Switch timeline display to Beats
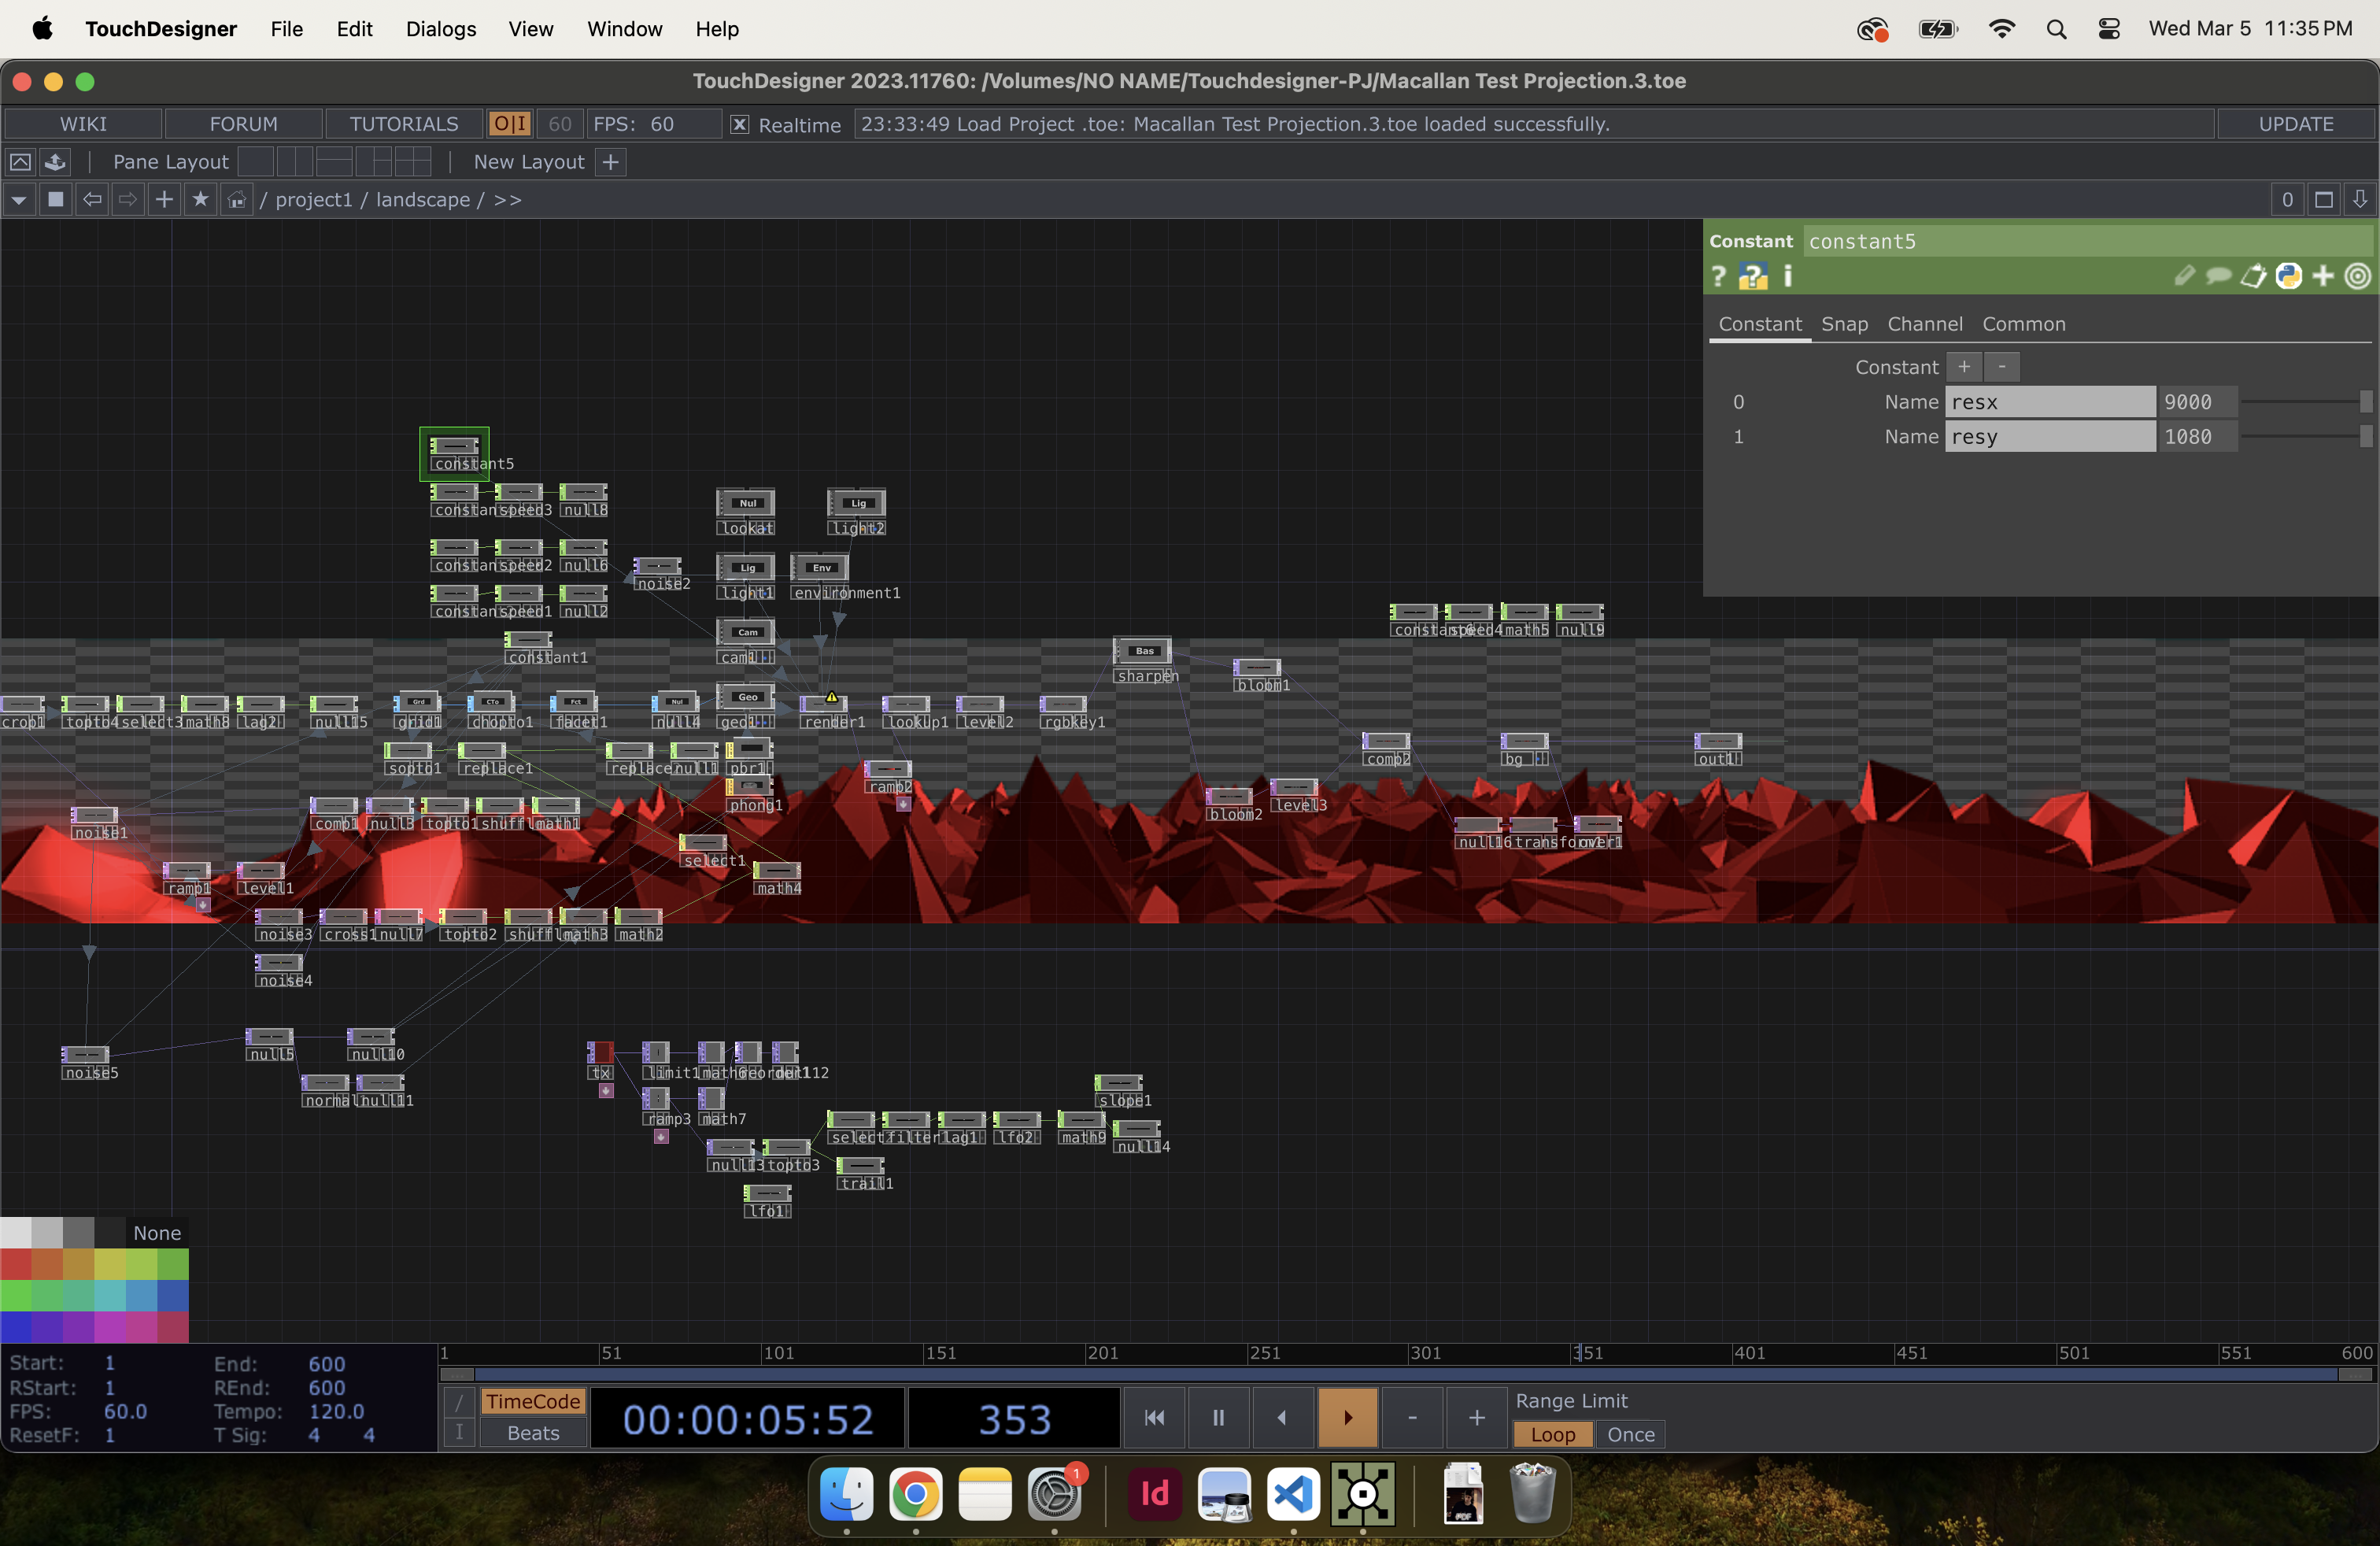Viewport: 2380px width, 1546px height. click(533, 1433)
